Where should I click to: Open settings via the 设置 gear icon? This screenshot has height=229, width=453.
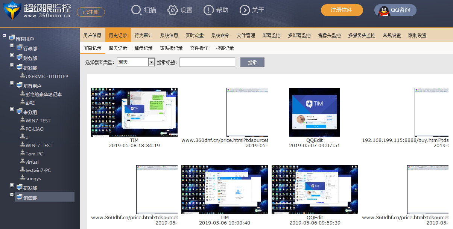coord(172,10)
